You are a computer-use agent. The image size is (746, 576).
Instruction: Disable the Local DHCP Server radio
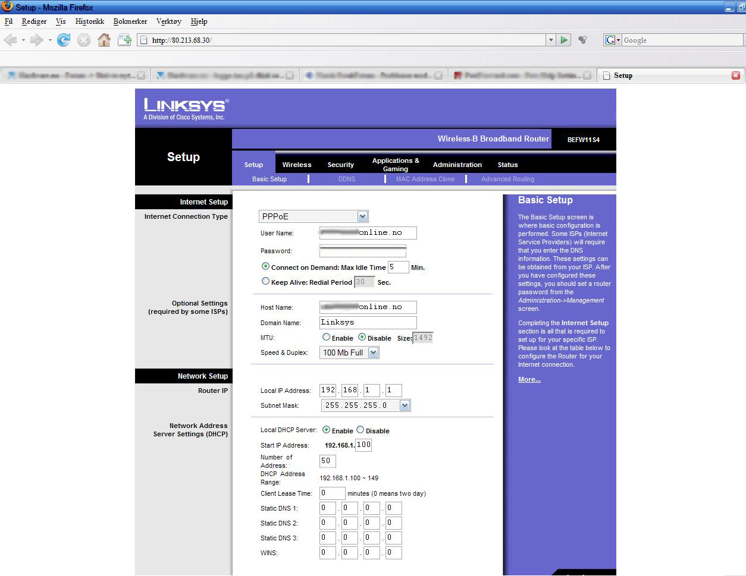pyautogui.click(x=360, y=430)
